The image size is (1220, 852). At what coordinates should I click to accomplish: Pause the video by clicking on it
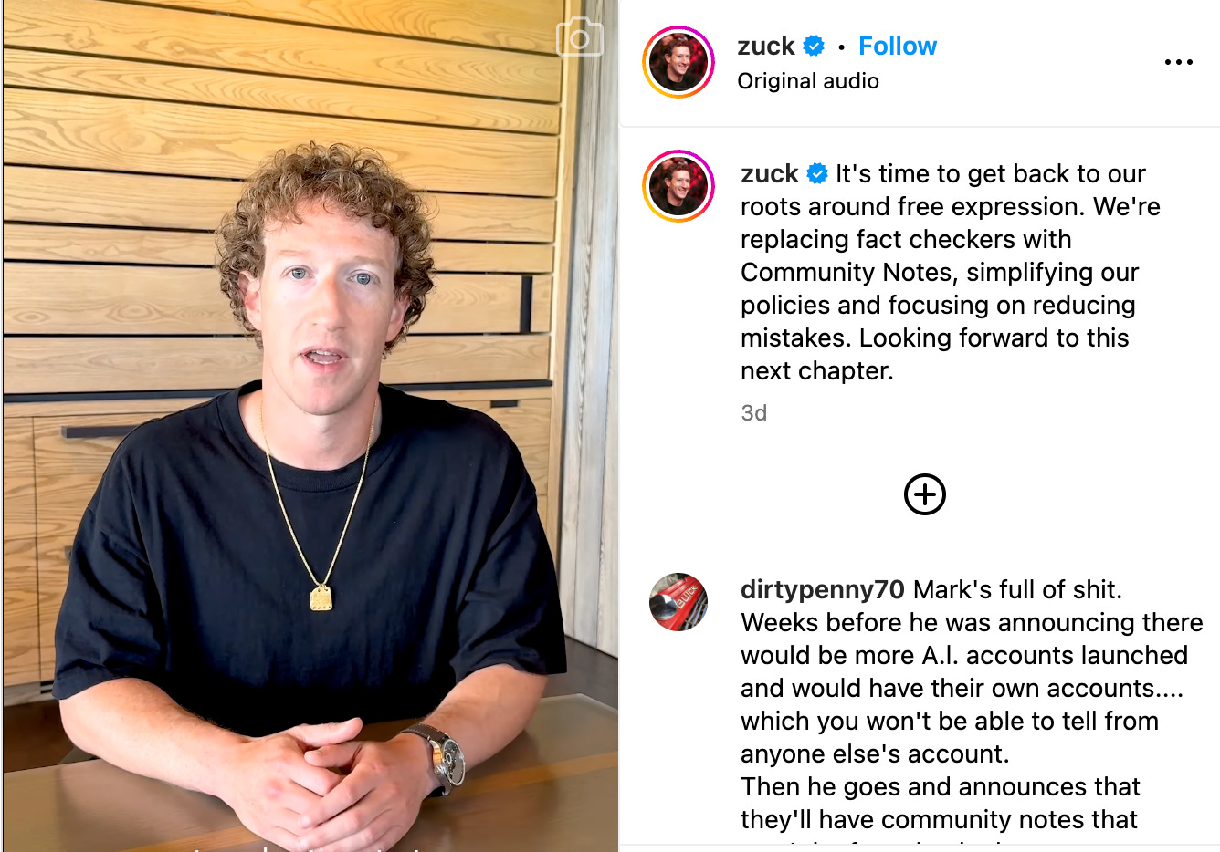tap(310, 426)
